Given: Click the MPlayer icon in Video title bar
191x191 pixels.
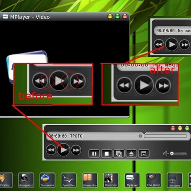Looking at the screenshot, I should (5, 17).
